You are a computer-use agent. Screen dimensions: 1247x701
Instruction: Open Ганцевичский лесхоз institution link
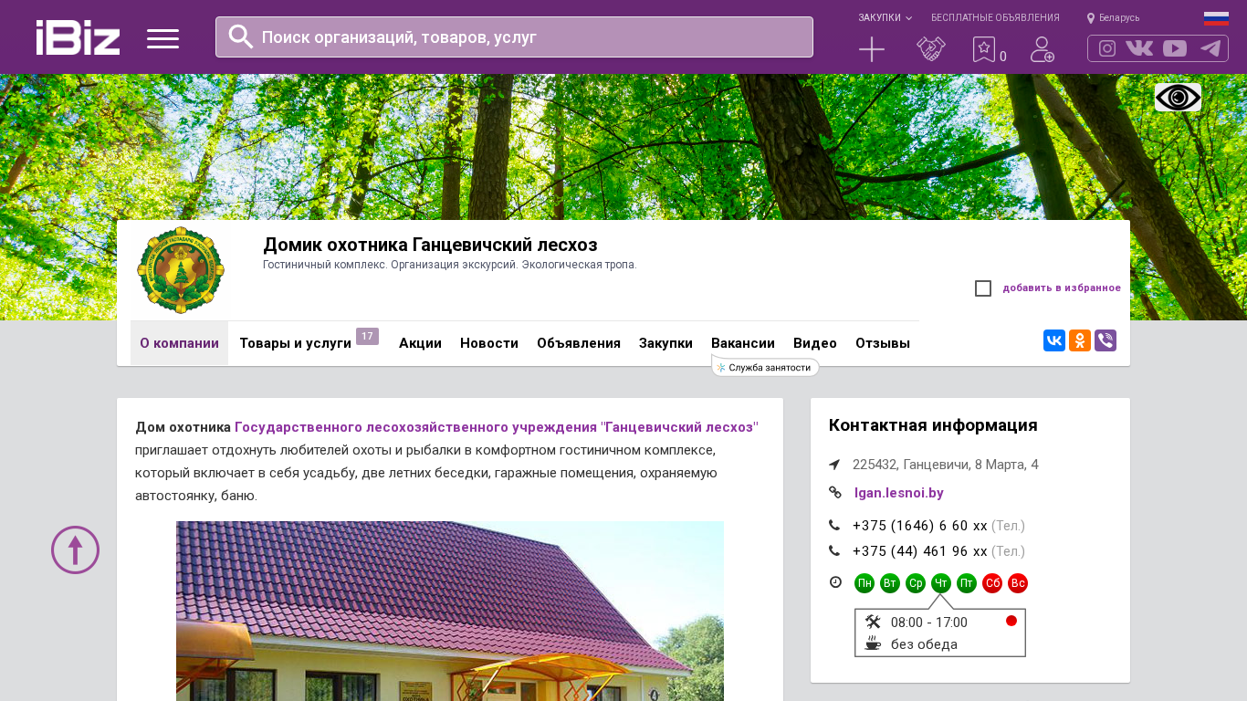click(x=497, y=426)
